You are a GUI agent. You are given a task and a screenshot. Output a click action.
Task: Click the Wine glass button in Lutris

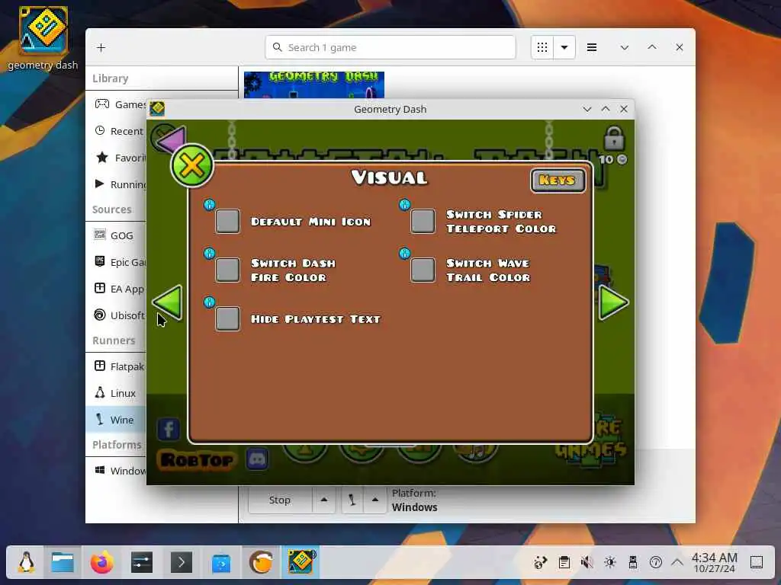352,500
